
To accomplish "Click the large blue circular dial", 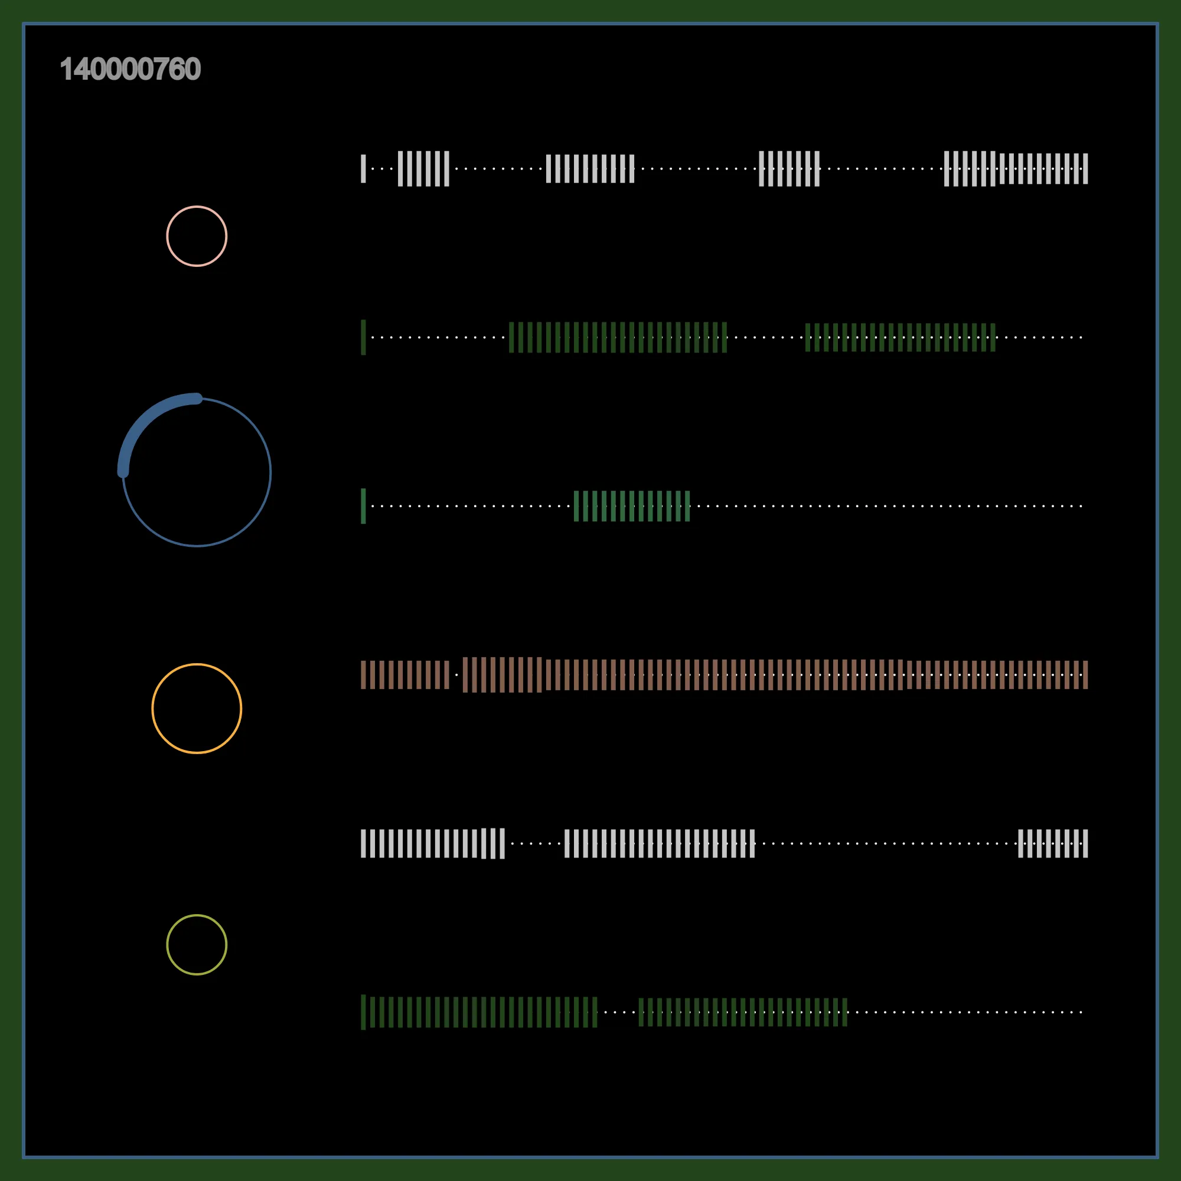I will [197, 472].
